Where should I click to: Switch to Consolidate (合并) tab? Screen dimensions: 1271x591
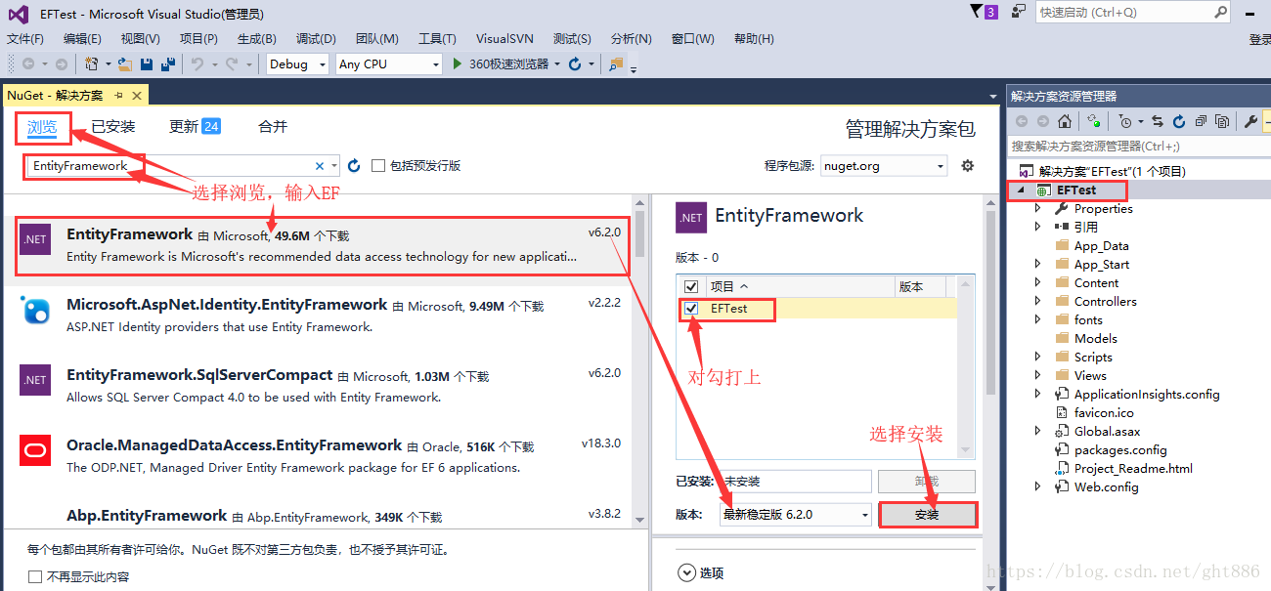(273, 127)
